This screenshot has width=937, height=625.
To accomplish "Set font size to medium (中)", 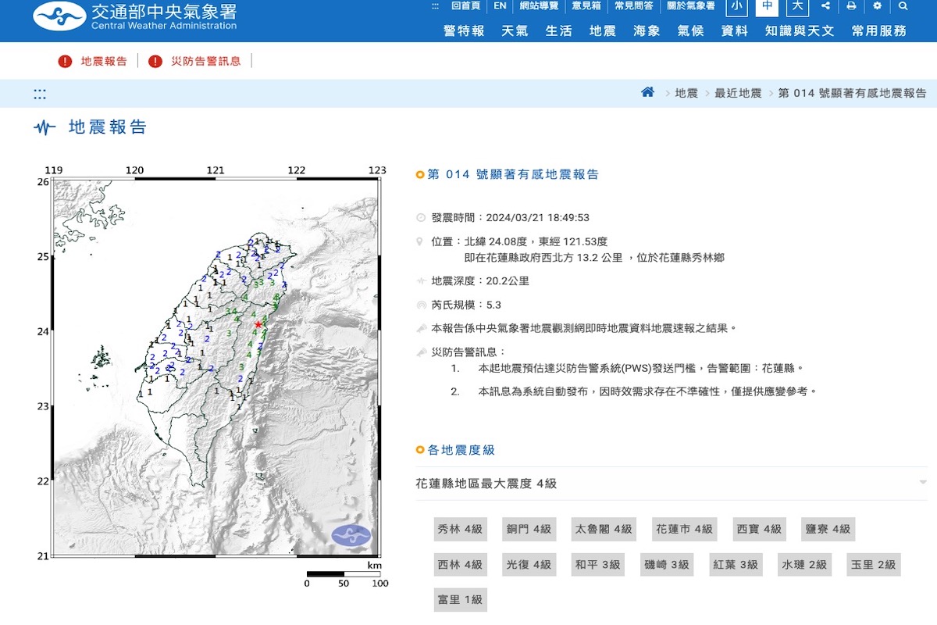I will tap(767, 6).
